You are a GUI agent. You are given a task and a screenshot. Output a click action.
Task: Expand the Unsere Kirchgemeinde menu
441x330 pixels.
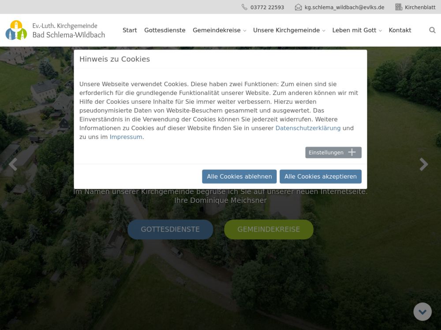(289, 30)
